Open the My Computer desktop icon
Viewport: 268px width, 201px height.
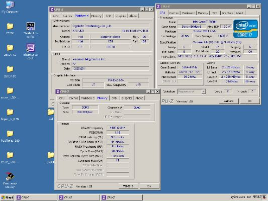pyautogui.click(x=10, y=7)
